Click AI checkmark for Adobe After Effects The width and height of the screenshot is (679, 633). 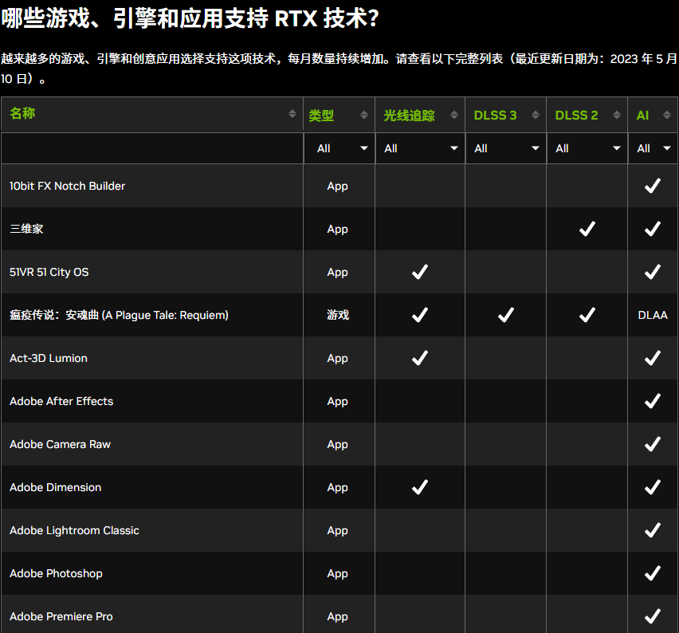[x=653, y=401]
